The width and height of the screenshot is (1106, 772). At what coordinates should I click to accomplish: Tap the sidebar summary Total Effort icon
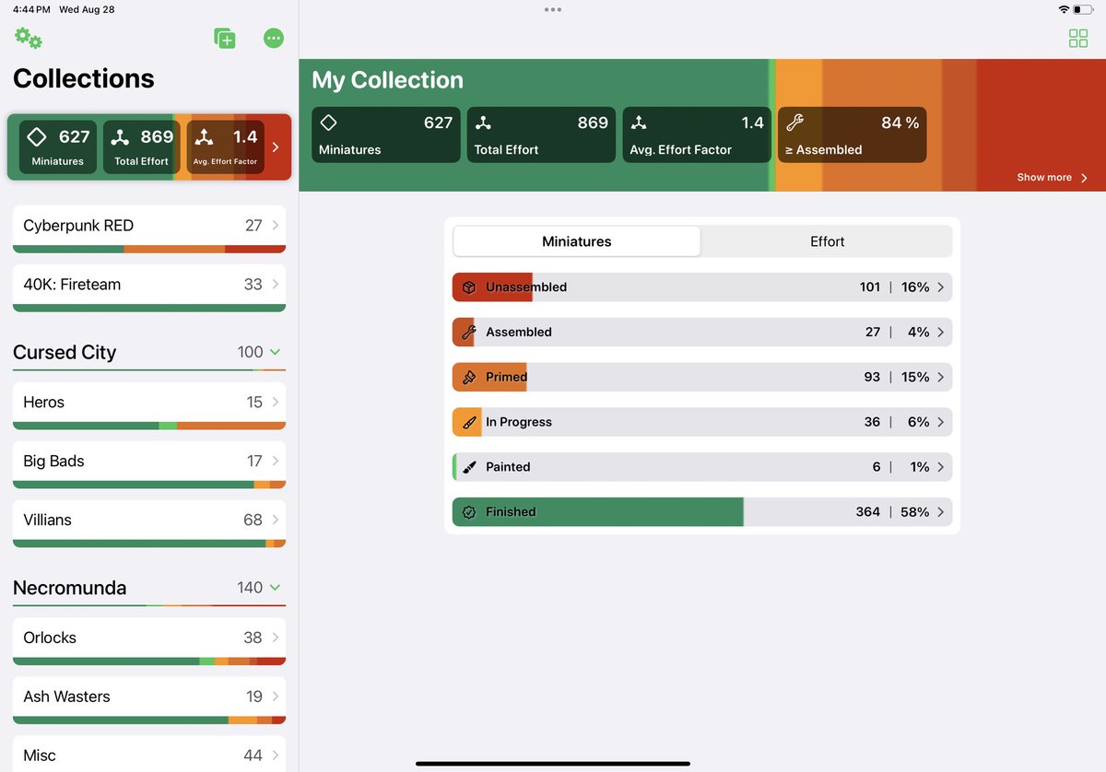coord(120,137)
